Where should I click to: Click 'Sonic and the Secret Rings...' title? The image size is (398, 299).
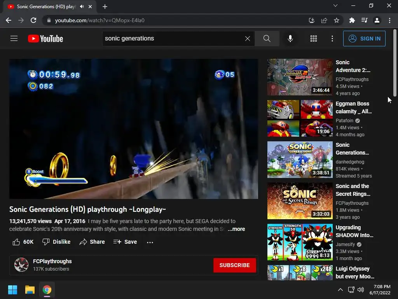pos(353,190)
